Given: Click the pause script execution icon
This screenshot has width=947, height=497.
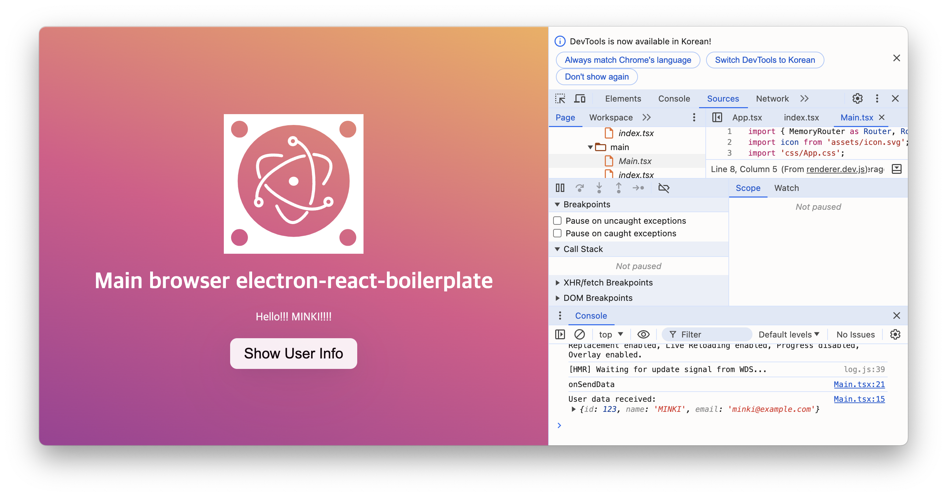Looking at the screenshot, I should pos(560,188).
